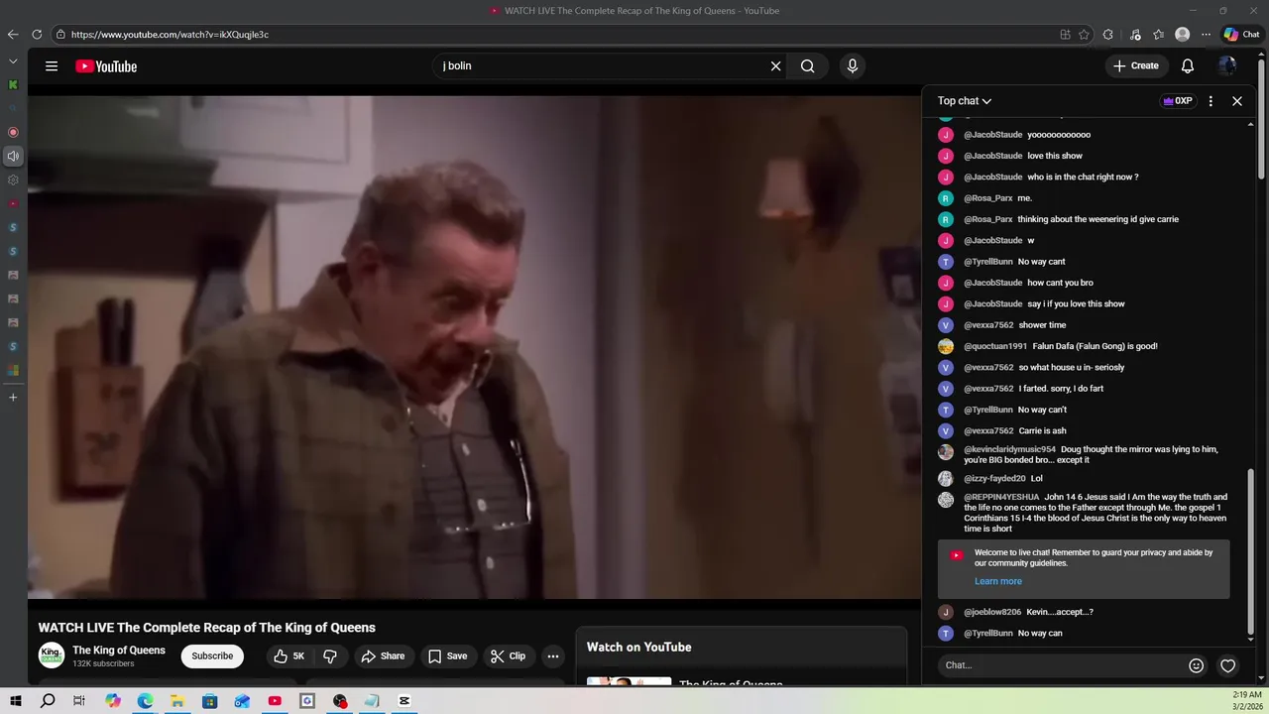Close the live chat panel

[1237, 101]
